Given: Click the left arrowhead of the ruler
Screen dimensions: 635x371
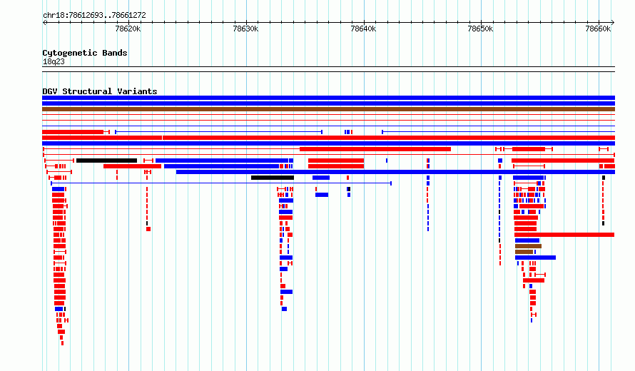Looking at the screenshot, I should coord(44,23).
